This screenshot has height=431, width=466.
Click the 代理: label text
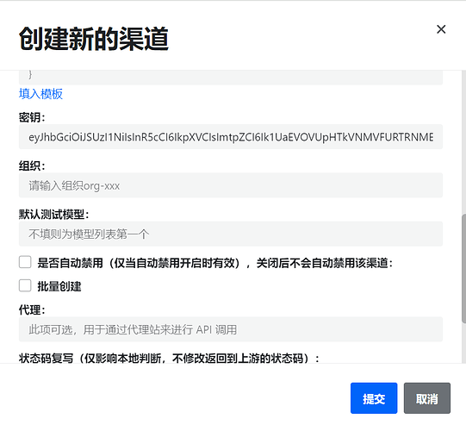[x=32, y=310]
